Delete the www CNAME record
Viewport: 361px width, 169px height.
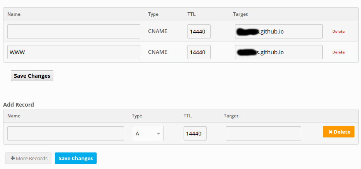pyautogui.click(x=339, y=52)
